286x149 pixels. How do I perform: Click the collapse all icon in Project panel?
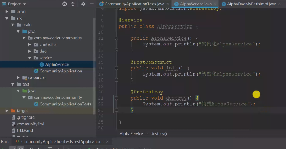pos(73,4)
